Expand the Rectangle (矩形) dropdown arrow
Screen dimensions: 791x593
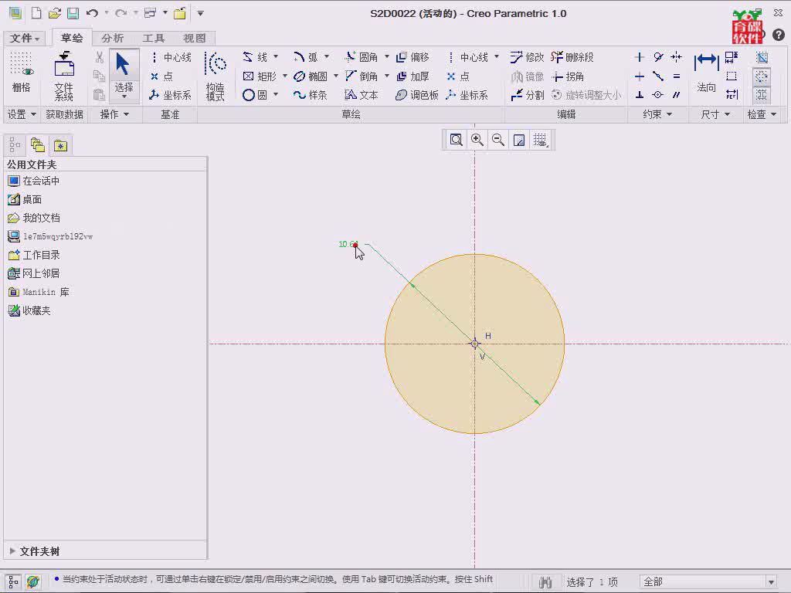(285, 76)
